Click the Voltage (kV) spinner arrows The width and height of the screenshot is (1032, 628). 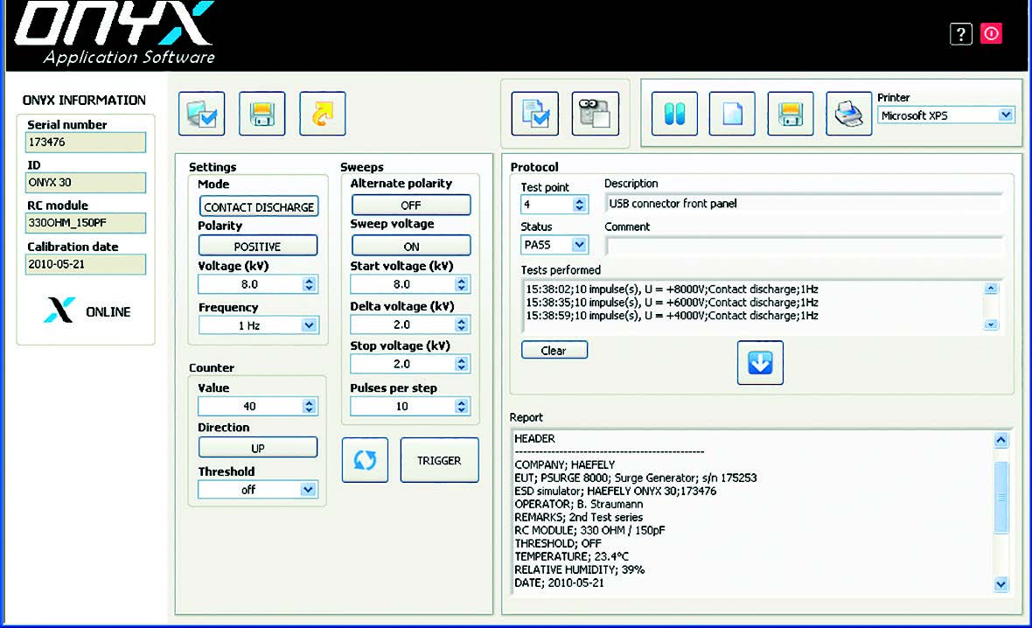tap(310, 284)
